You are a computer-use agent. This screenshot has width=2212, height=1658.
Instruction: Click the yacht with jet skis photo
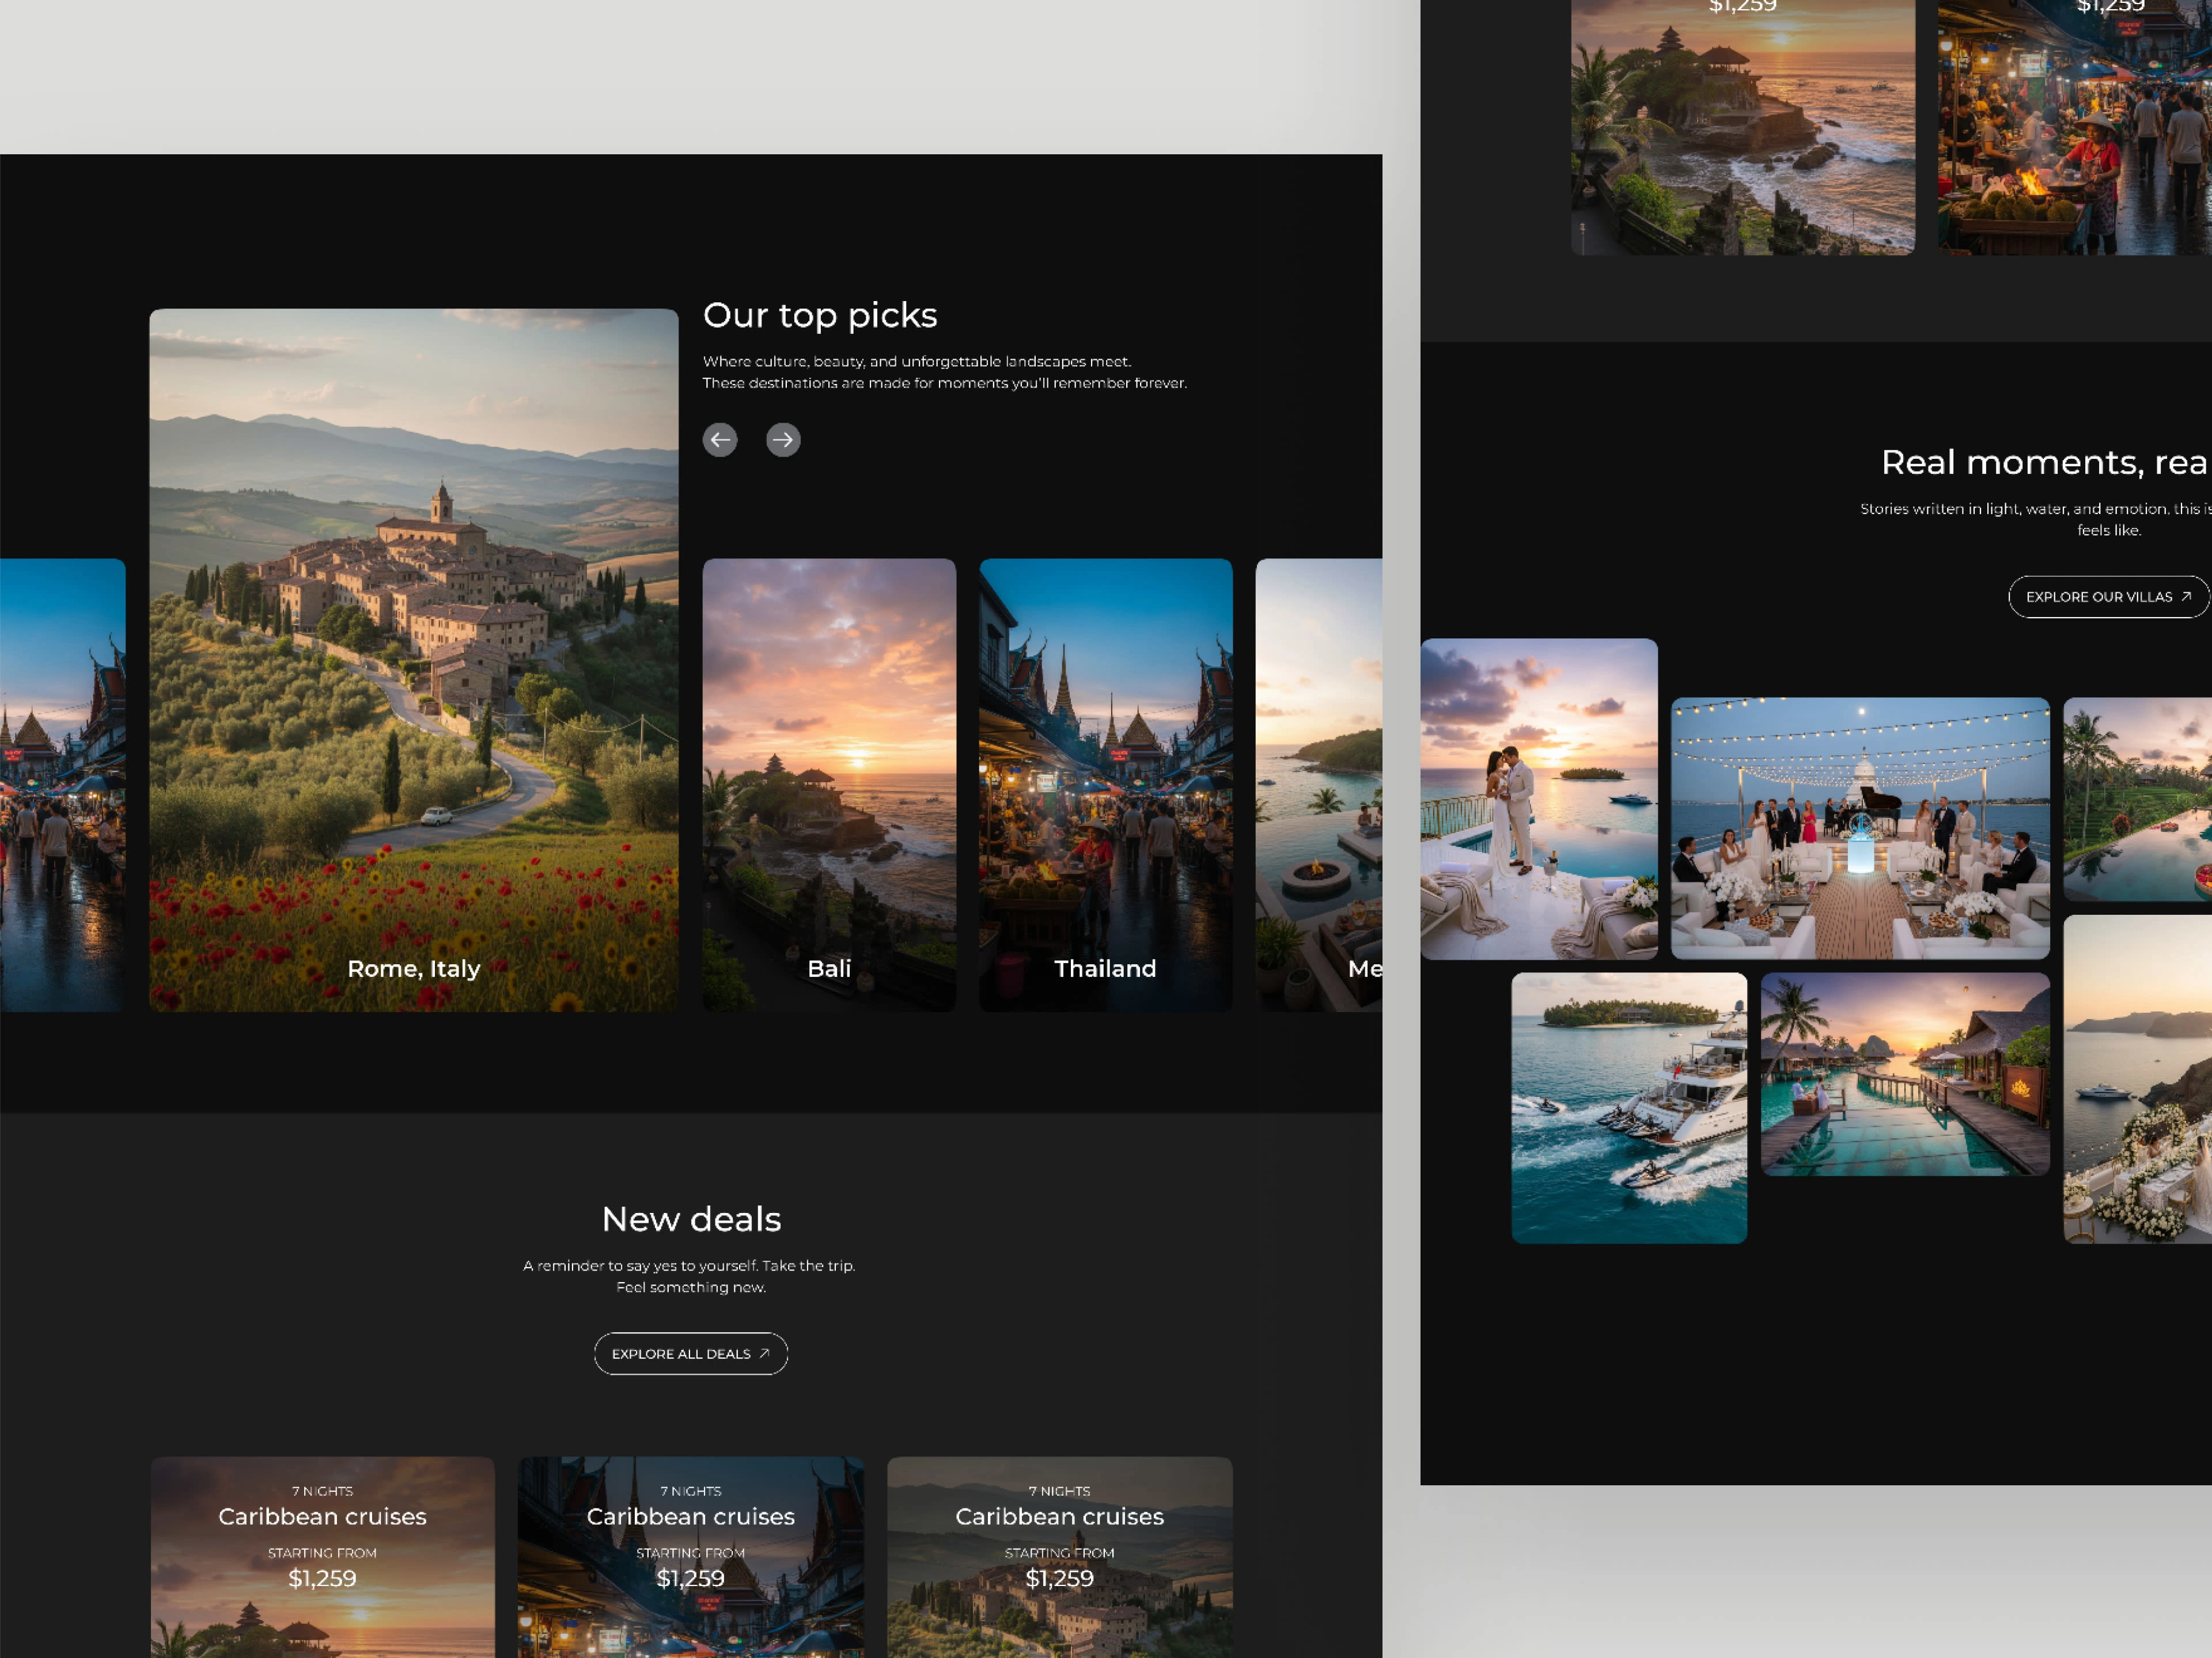1629,1107
